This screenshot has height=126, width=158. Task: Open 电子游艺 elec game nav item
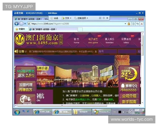pyautogui.click(x=93, y=41)
